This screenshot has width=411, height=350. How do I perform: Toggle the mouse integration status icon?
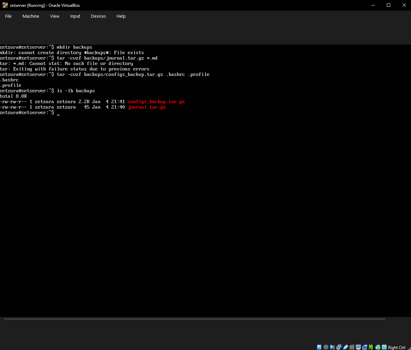[x=378, y=347]
